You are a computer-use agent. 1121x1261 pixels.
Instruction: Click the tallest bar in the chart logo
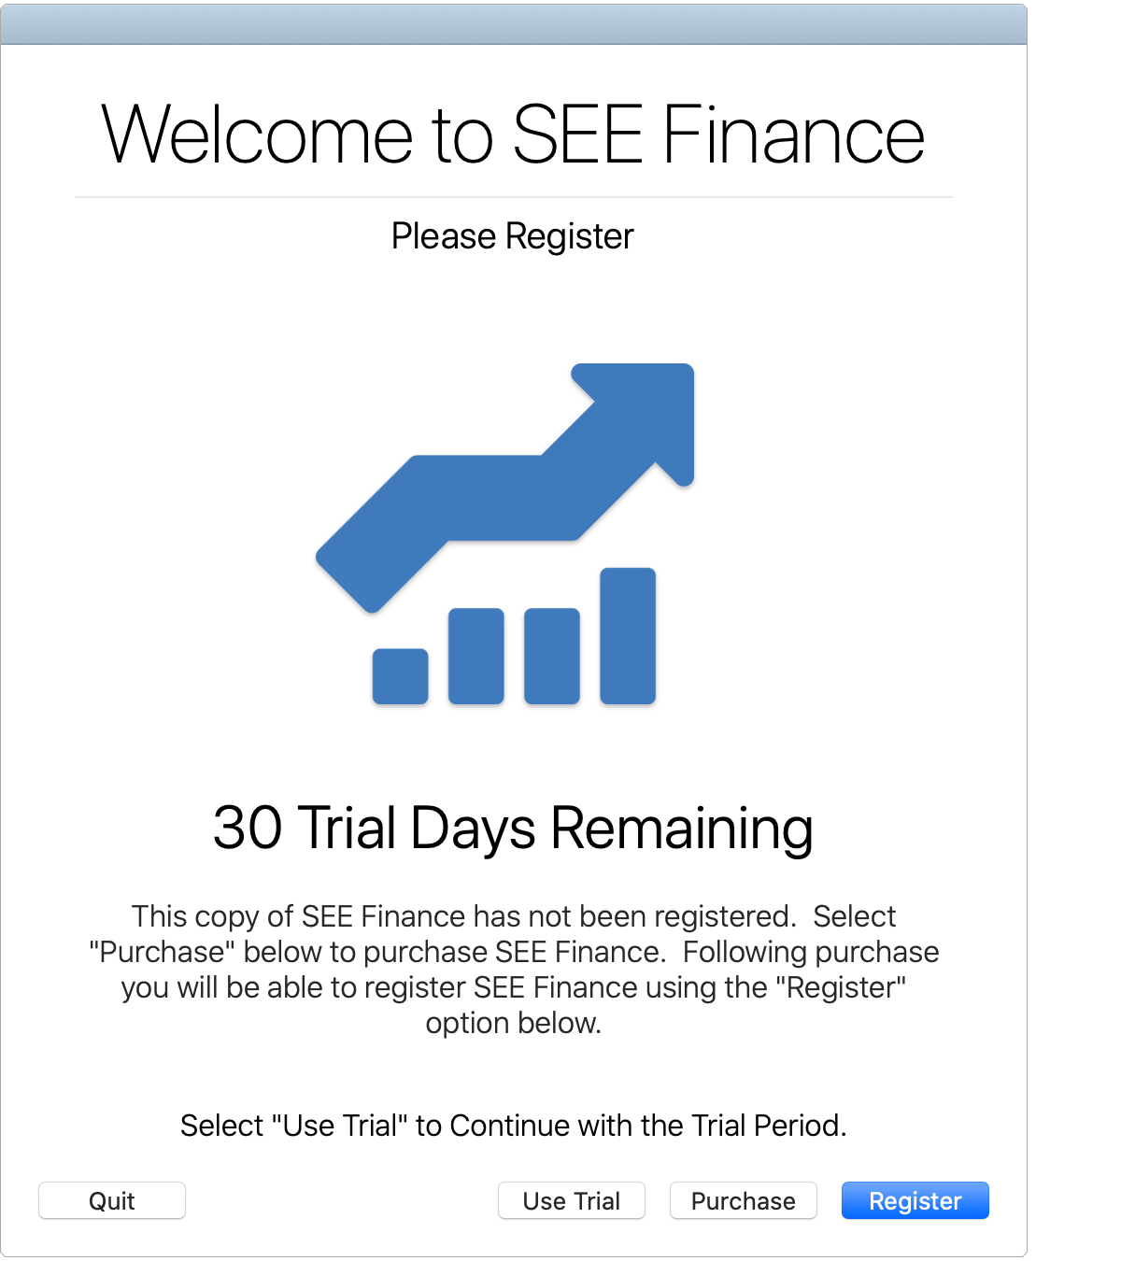pyautogui.click(x=628, y=635)
